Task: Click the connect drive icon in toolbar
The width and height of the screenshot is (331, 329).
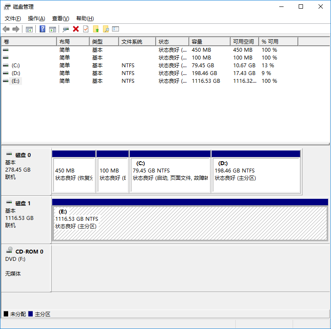Action: tap(66, 29)
